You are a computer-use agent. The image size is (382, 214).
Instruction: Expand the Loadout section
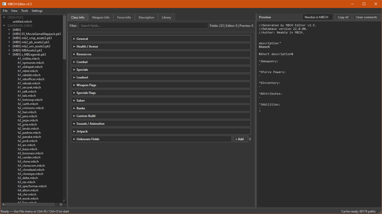[x=161, y=77]
